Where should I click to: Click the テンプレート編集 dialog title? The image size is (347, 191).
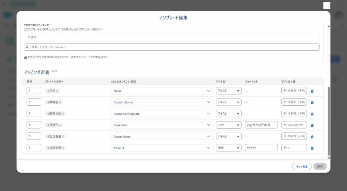point(173,18)
